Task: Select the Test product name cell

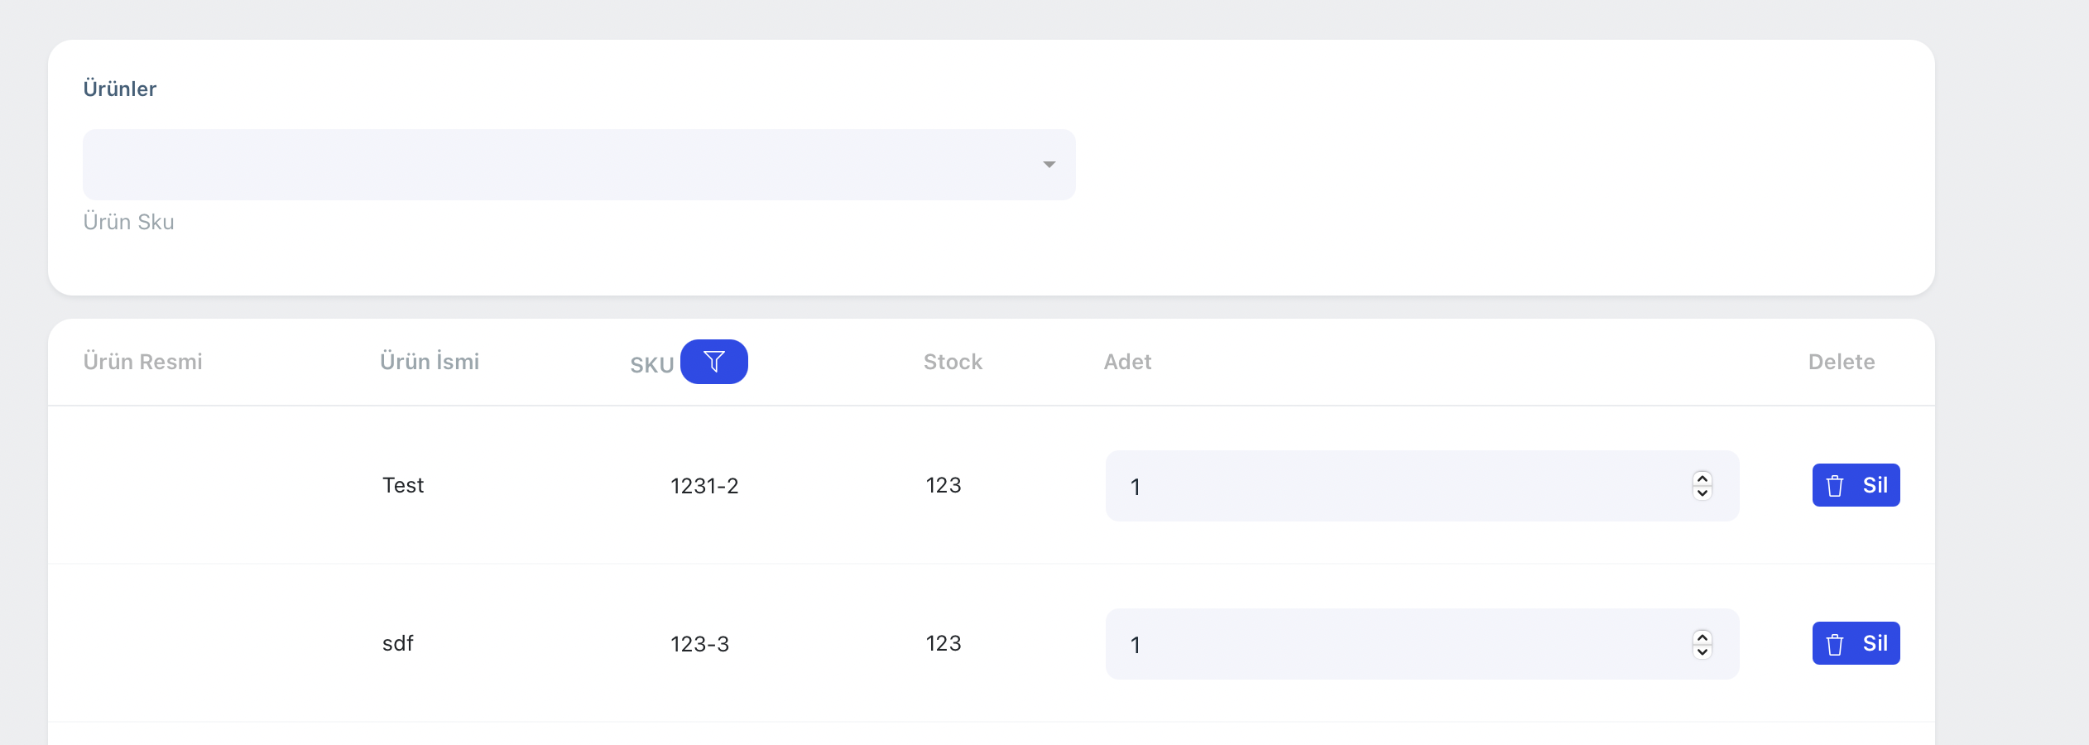Action: point(403,485)
